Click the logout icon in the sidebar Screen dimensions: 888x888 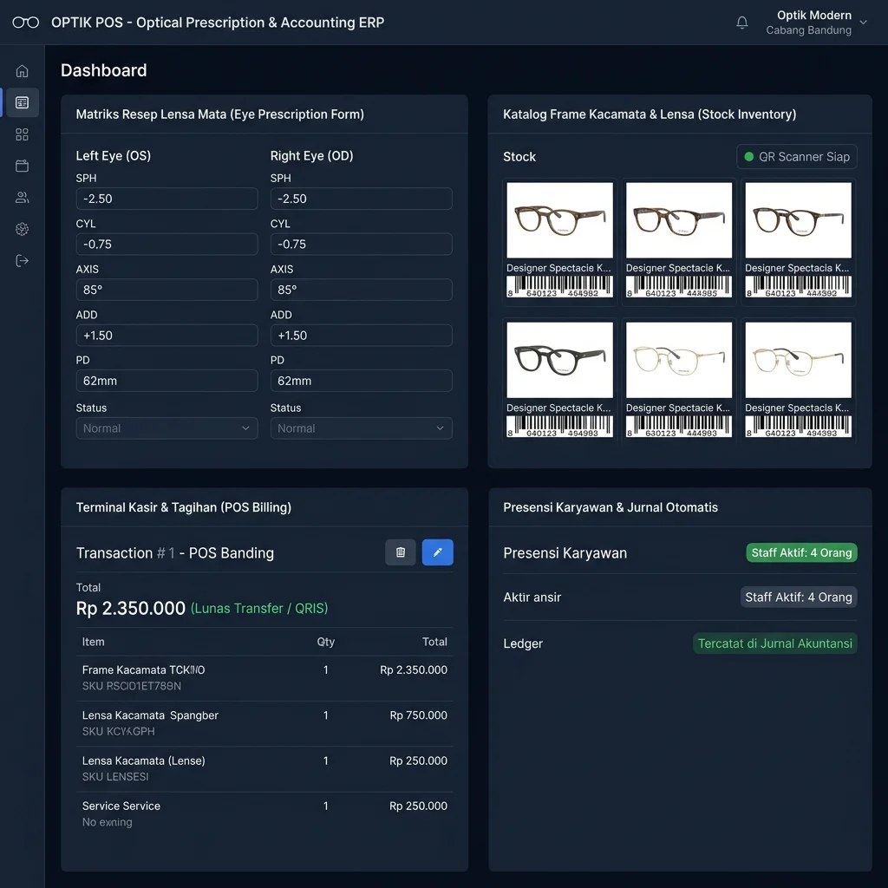click(x=22, y=260)
